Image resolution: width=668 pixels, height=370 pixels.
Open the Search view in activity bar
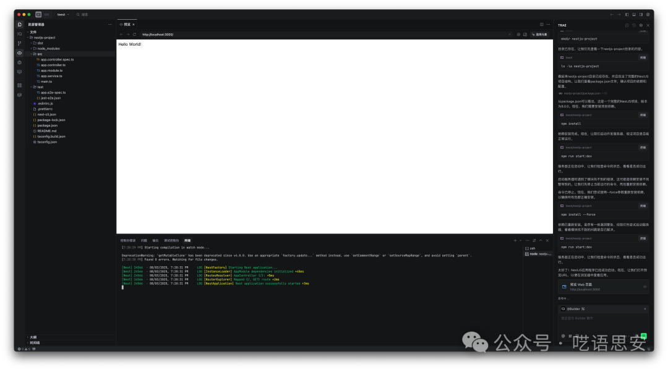20,33
